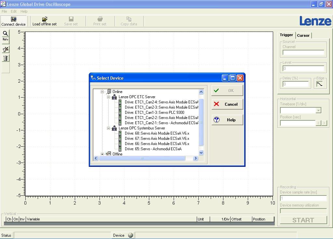Select Drive ETC1_Can2-4 Servo Axis Module
333x239 pixels.
(162, 102)
